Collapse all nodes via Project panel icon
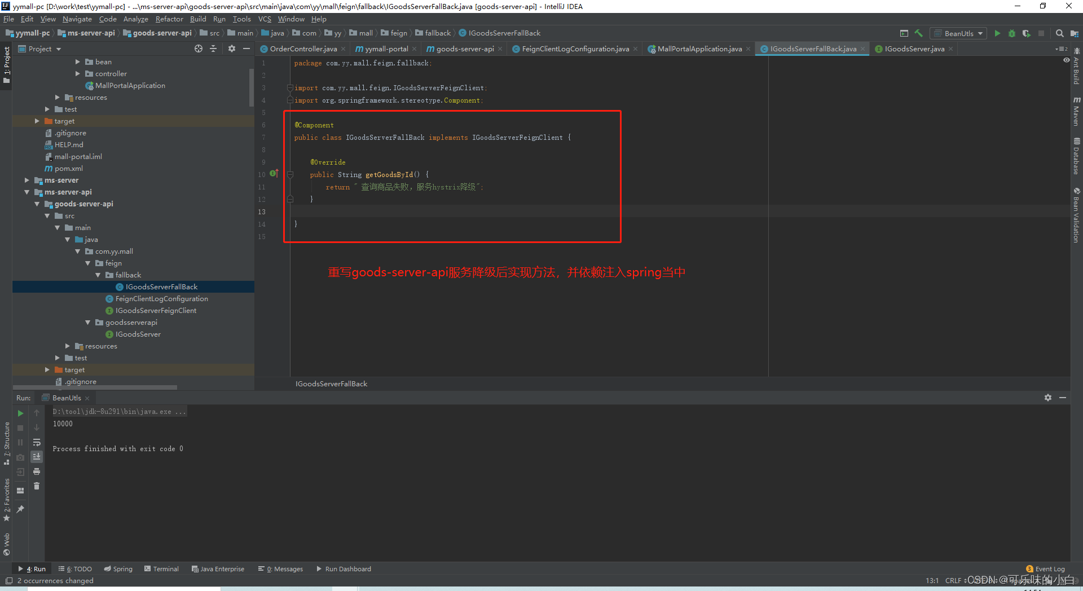The width and height of the screenshot is (1083, 591). (x=213, y=48)
